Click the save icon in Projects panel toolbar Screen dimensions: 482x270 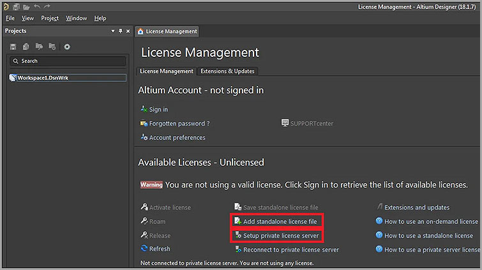pyautogui.click(x=13, y=47)
